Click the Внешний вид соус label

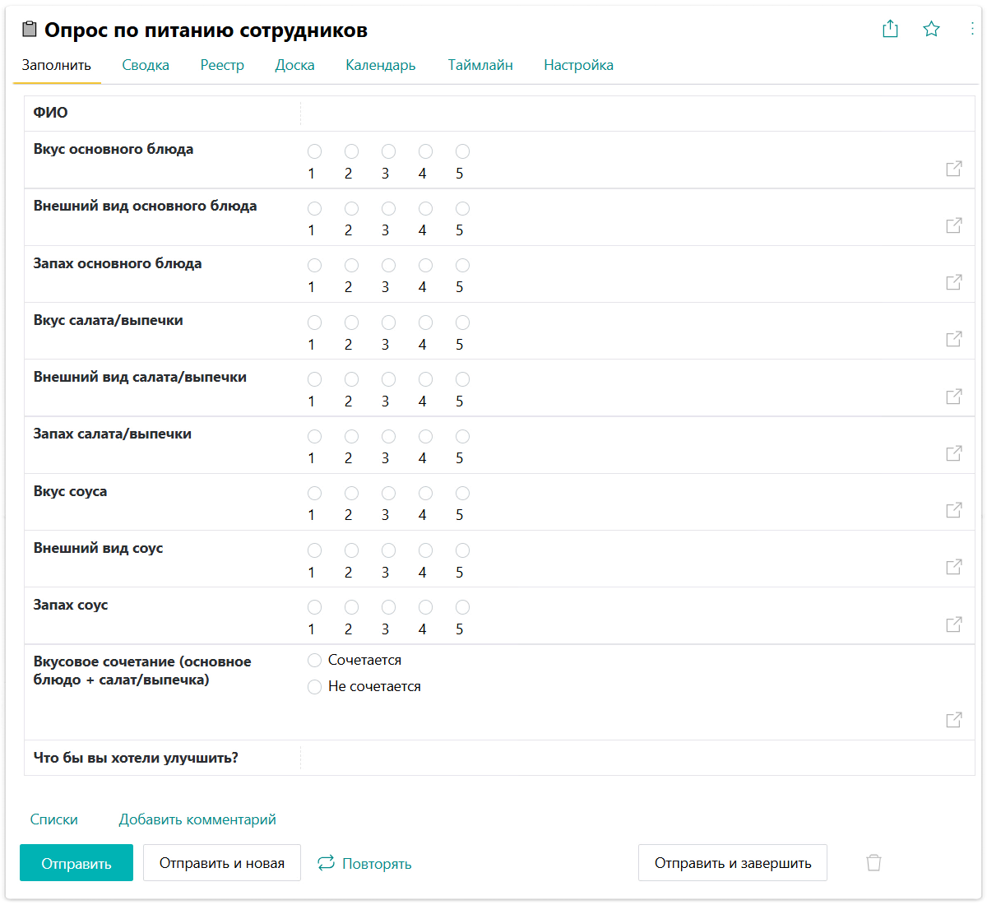98,548
